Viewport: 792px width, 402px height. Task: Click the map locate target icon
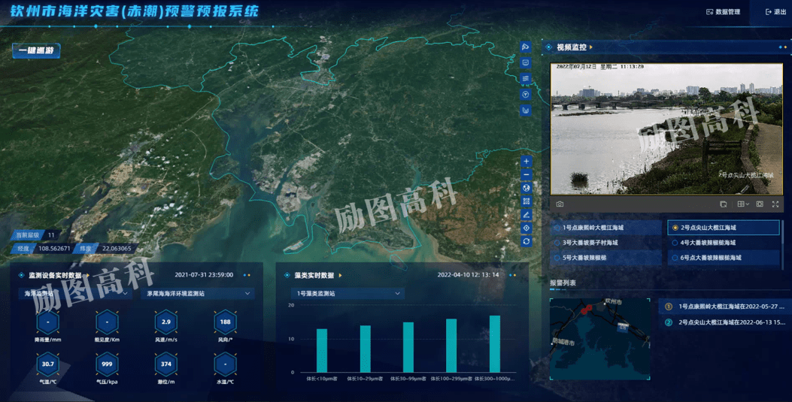526,228
